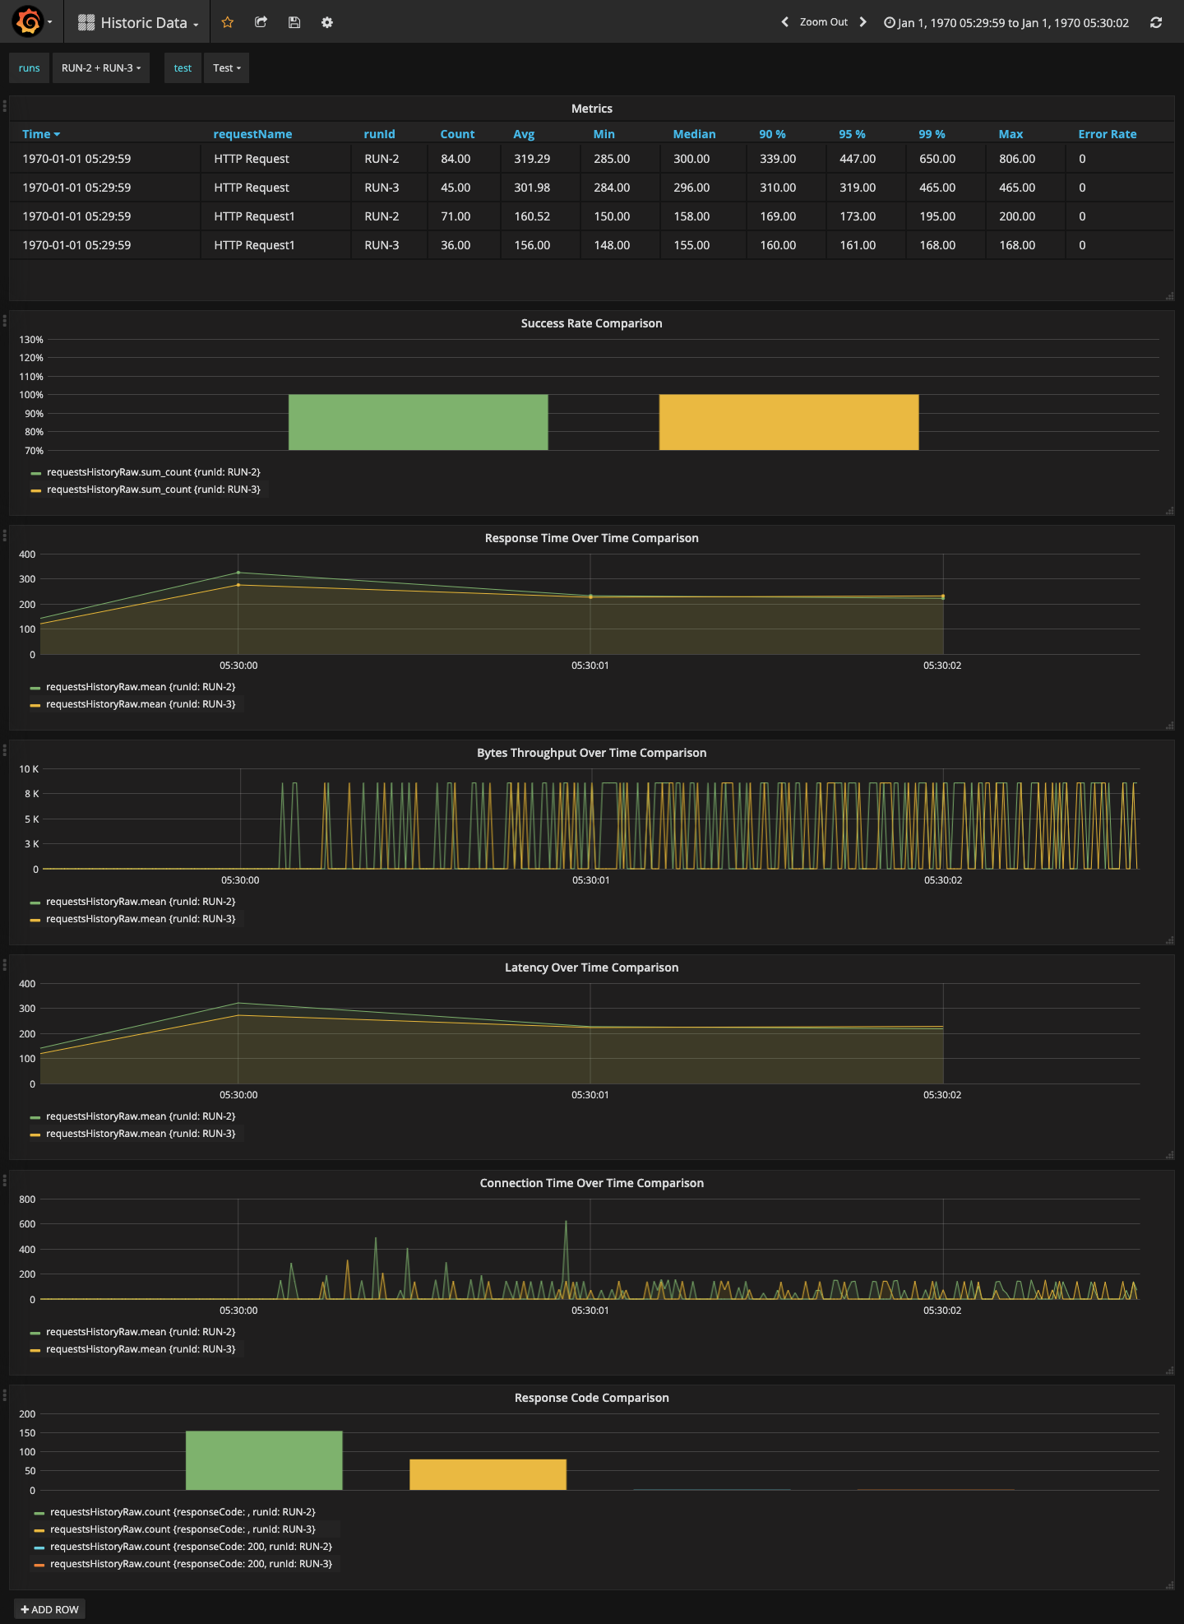
Task: Toggle RUN-3 series in Latency legend
Action: click(141, 1134)
